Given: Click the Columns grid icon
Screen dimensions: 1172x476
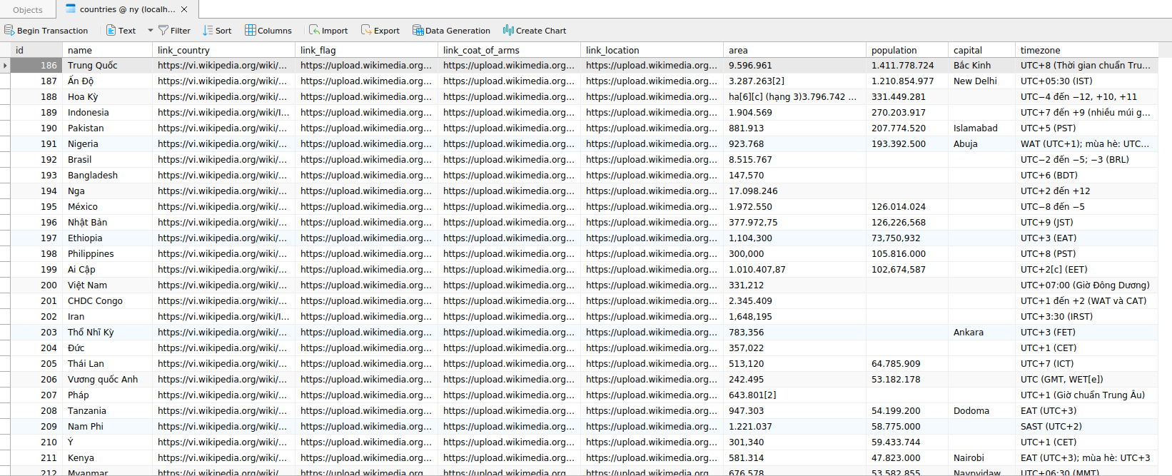Looking at the screenshot, I should 250,30.
